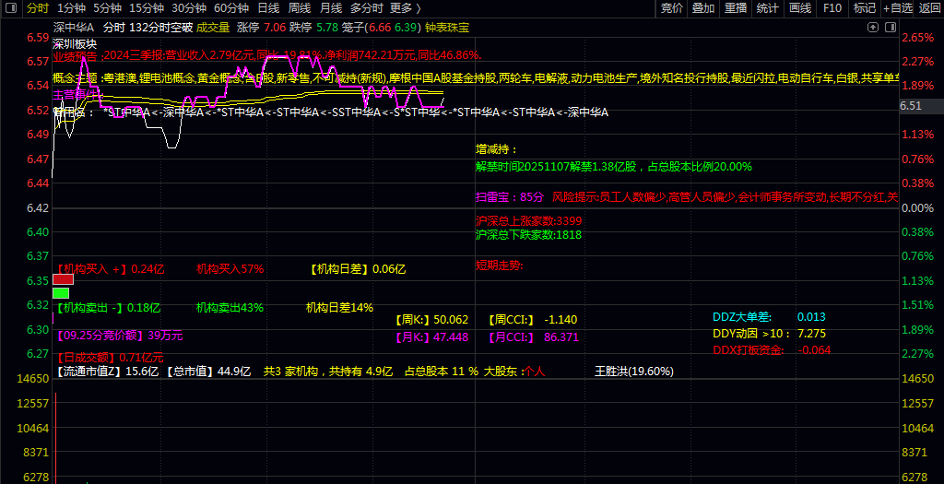
Task: Click the side panel toggle icon in header
Action: pyautogui.click(x=891, y=27)
